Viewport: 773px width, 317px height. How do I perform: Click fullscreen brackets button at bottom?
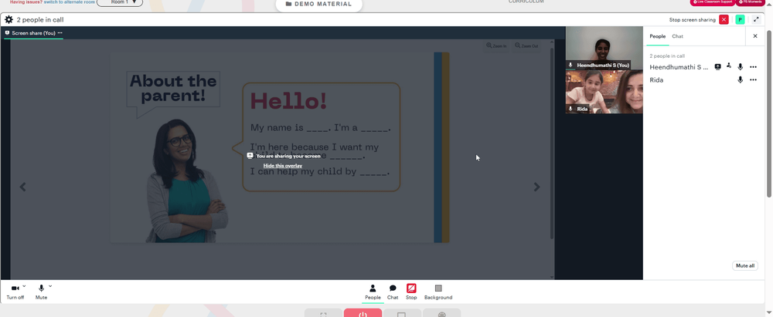[x=323, y=313]
